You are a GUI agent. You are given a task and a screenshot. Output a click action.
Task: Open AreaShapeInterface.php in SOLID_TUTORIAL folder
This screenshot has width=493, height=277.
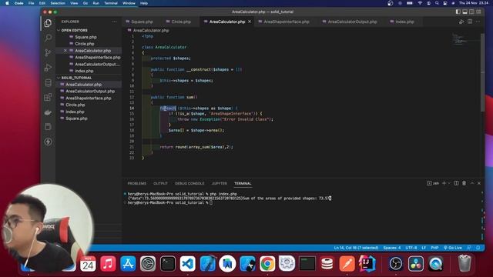(89, 98)
